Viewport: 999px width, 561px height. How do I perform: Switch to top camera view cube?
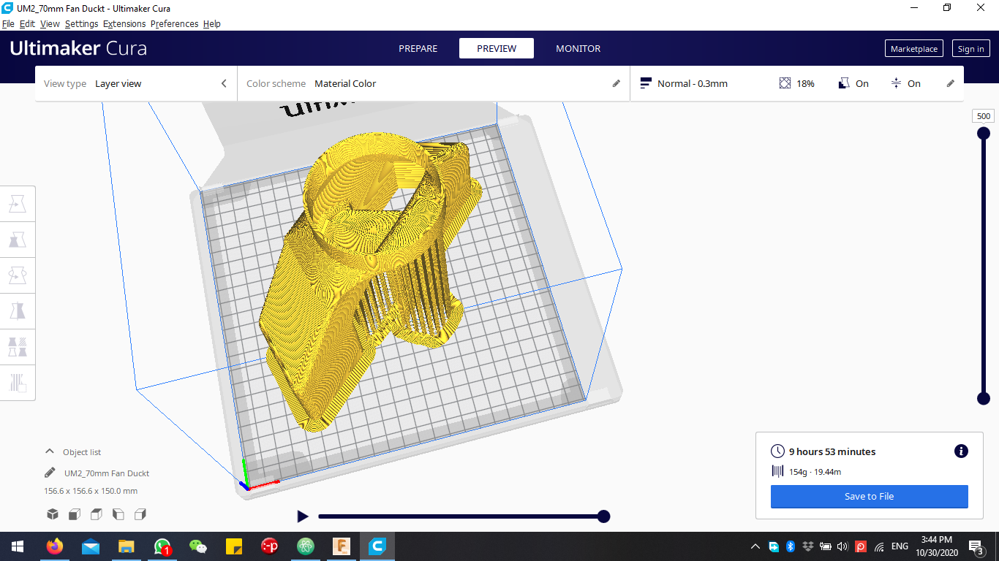coord(96,514)
